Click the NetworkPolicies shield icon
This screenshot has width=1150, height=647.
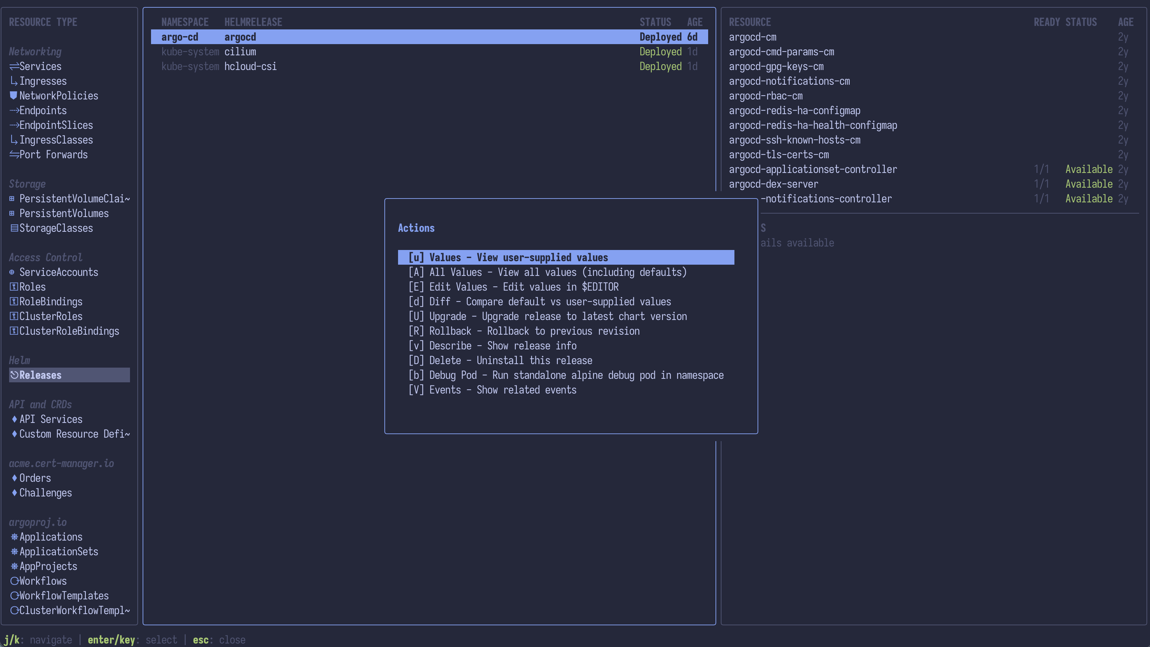tap(13, 96)
